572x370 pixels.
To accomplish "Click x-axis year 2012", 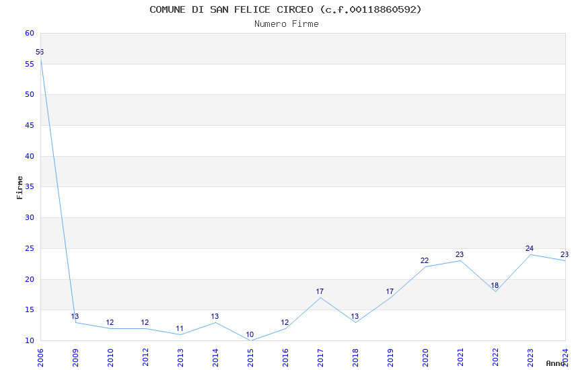I will (x=145, y=358).
